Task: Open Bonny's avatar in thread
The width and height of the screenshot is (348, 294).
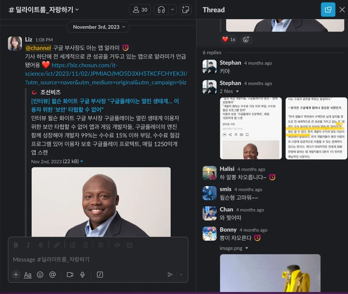Action: [x=209, y=233]
